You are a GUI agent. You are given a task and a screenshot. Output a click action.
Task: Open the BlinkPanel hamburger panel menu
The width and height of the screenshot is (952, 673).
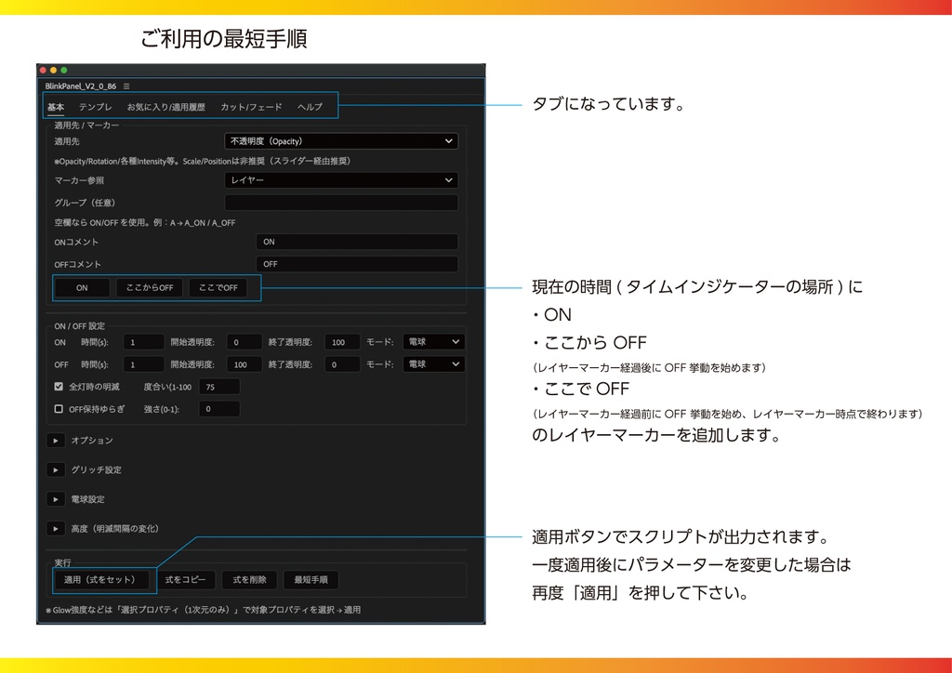(x=126, y=85)
